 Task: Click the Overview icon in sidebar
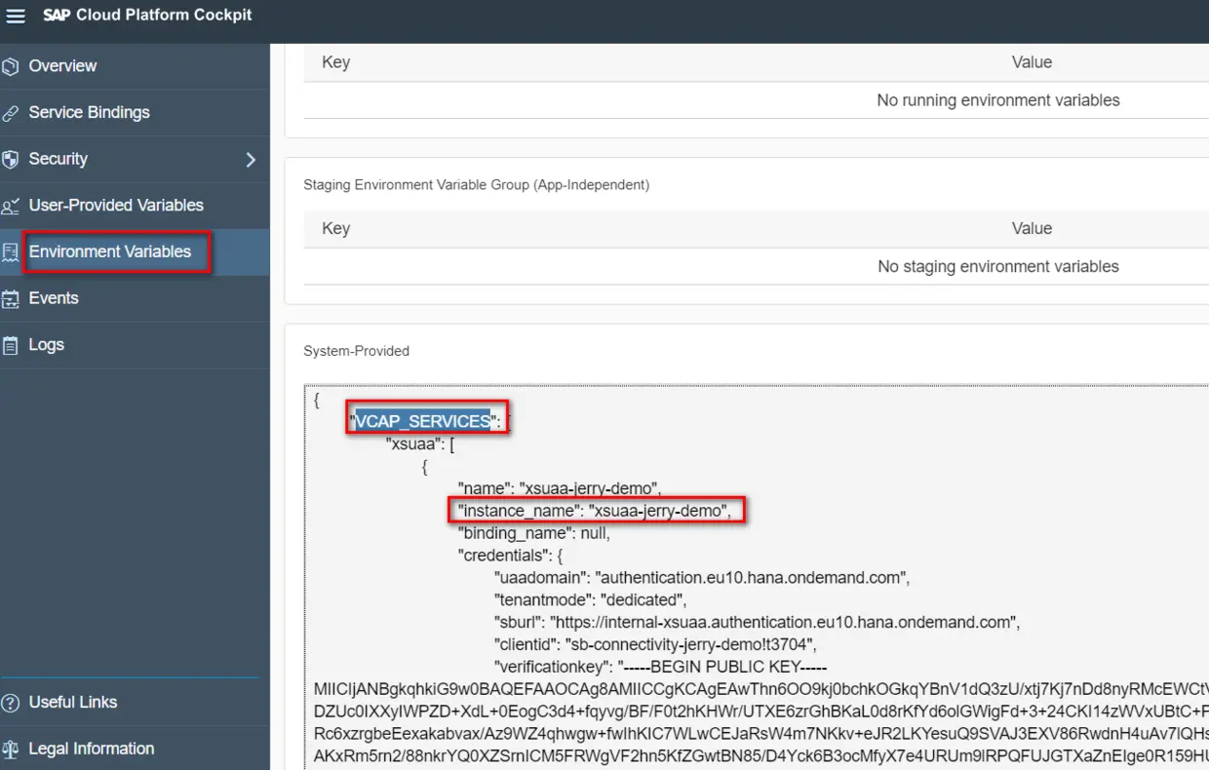point(11,66)
